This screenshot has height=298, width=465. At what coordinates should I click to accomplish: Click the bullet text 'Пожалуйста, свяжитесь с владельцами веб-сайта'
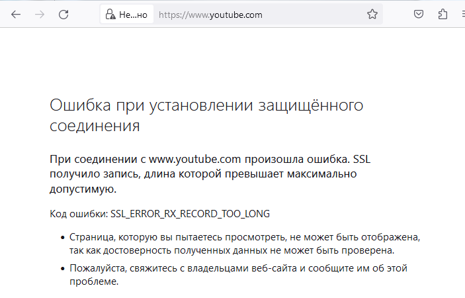238,275
